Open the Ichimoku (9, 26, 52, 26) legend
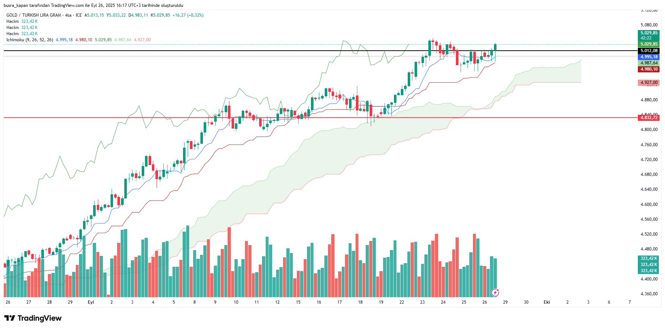Image resolution: width=665 pixels, height=329 pixels. click(x=30, y=40)
